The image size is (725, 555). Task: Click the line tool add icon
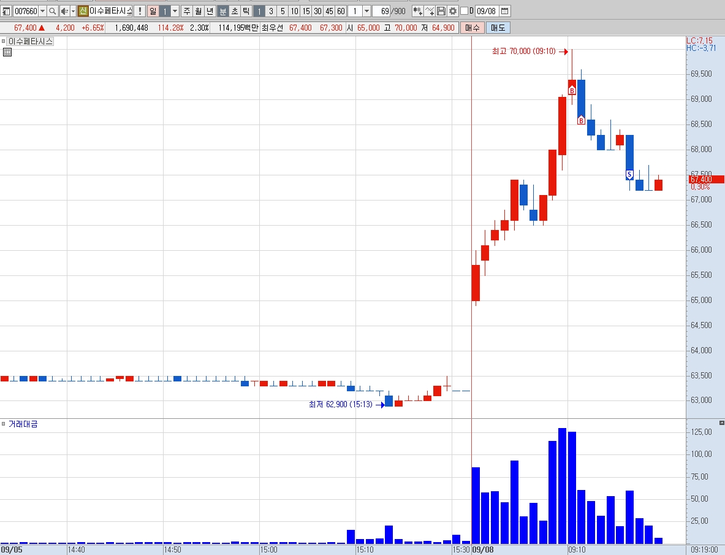tap(430, 11)
